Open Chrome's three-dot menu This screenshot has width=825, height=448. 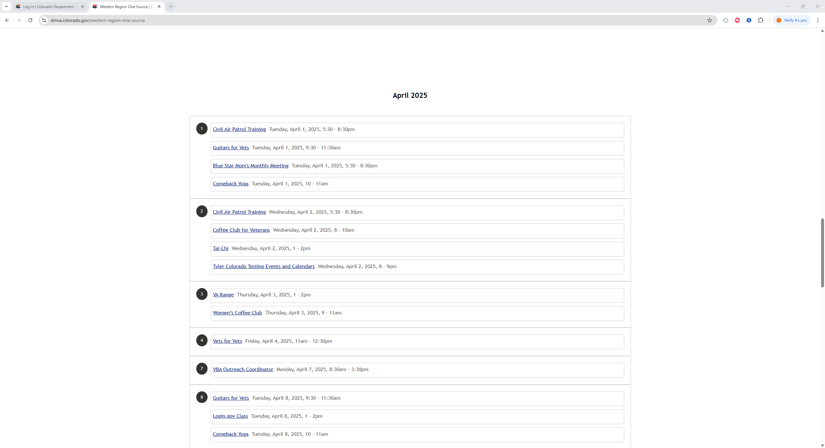tap(818, 20)
